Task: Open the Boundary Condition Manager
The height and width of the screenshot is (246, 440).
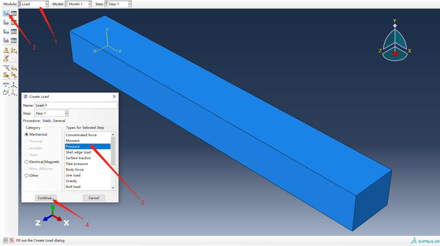Action: coord(14,22)
